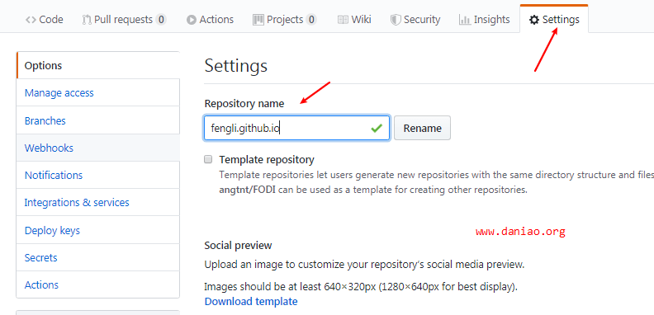Click the Pull requests count badge
The height and width of the screenshot is (315, 654).
pos(161,20)
